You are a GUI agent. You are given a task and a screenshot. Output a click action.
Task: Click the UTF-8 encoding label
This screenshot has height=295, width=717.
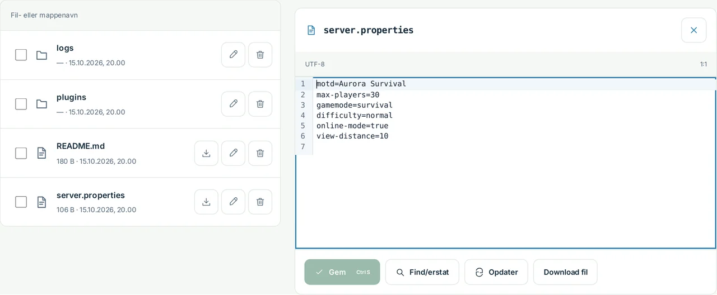[x=315, y=64]
